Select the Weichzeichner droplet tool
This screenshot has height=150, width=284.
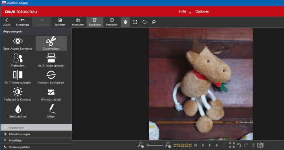18,111
